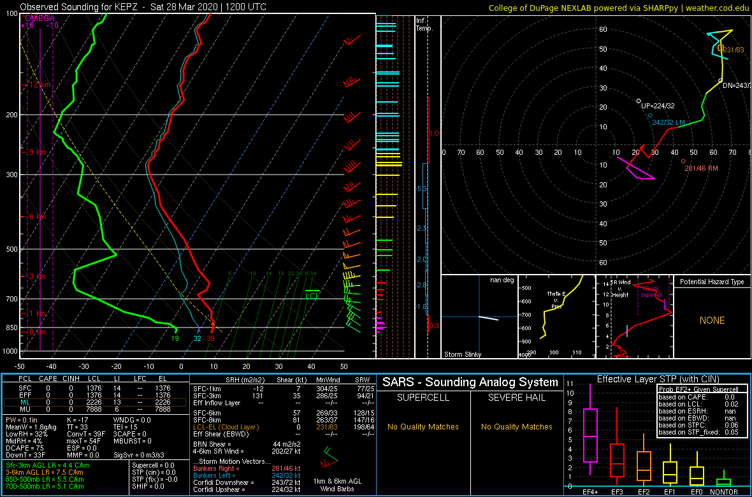Click the green NONTOR box plot
Viewport: 752px width, 497px height.
724,481
